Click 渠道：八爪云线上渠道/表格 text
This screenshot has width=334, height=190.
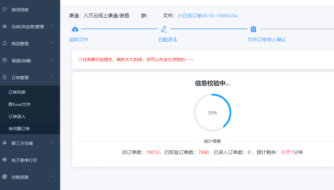coord(99,16)
